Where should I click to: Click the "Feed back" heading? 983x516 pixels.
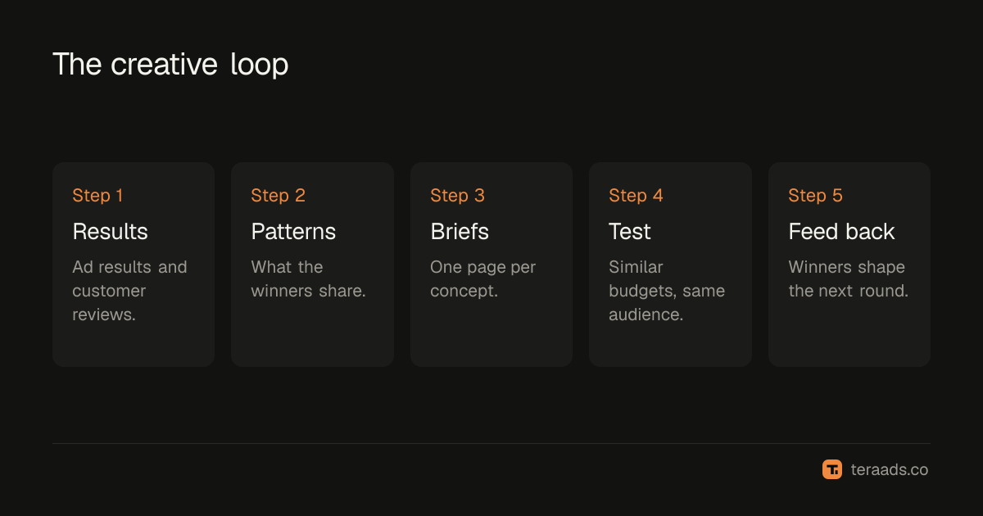click(x=841, y=232)
